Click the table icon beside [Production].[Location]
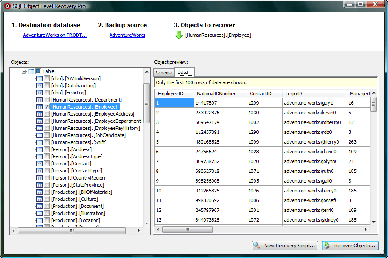This screenshot has width=388, height=258. click(39, 220)
